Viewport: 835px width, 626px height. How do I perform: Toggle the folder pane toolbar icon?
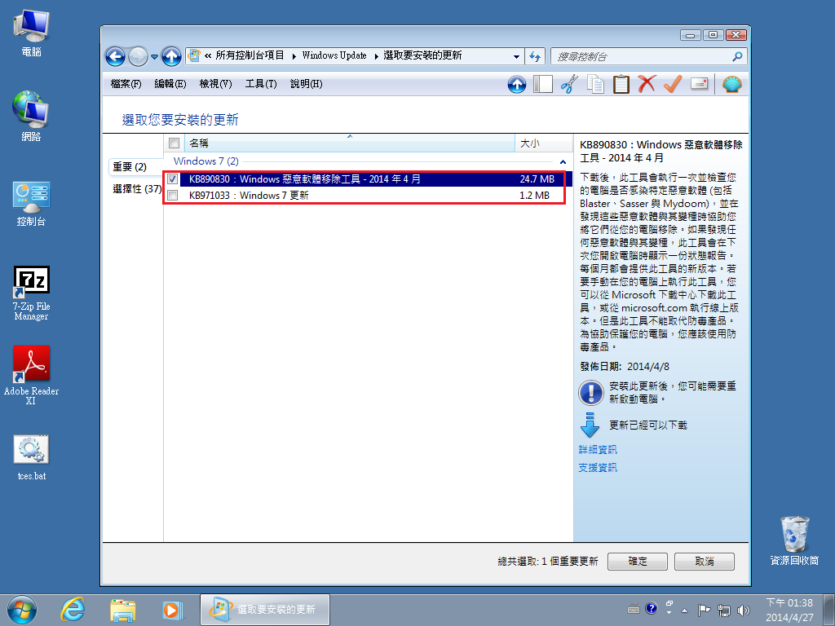click(542, 84)
